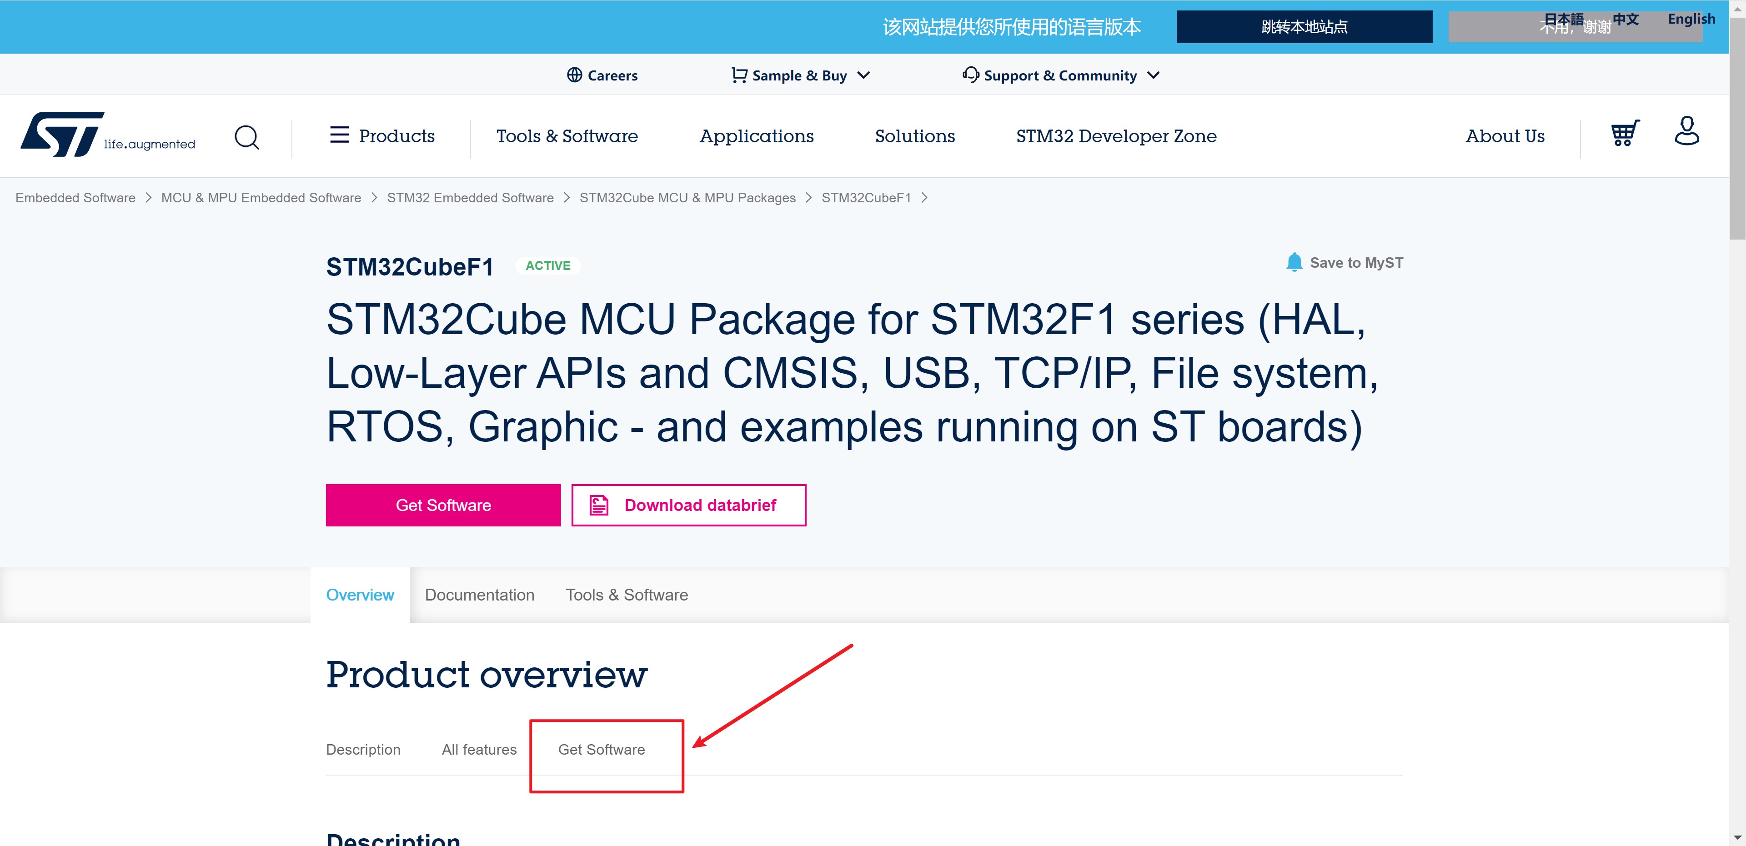Click the Careers globe icon
This screenshot has width=1746, height=846.
coord(575,75)
